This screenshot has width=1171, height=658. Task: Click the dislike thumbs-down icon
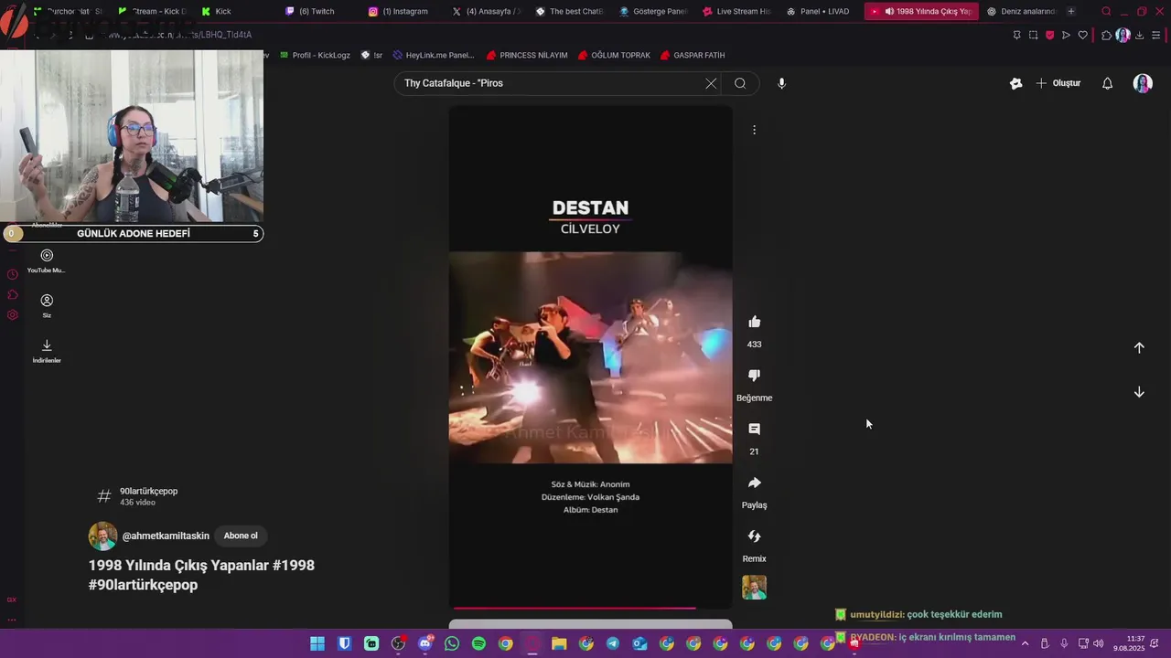754,376
